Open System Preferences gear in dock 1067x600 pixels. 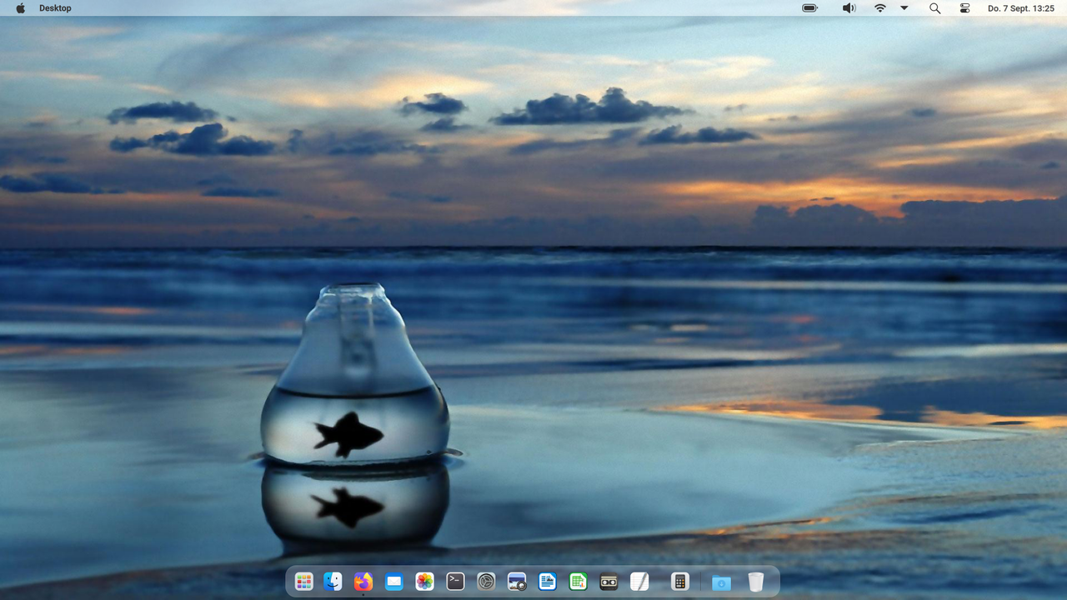coord(486,582)
